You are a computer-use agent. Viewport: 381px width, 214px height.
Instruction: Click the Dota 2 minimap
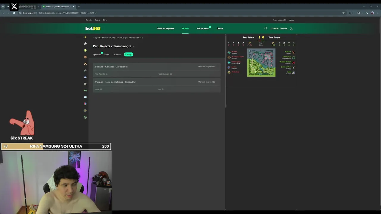click(261, 63)
